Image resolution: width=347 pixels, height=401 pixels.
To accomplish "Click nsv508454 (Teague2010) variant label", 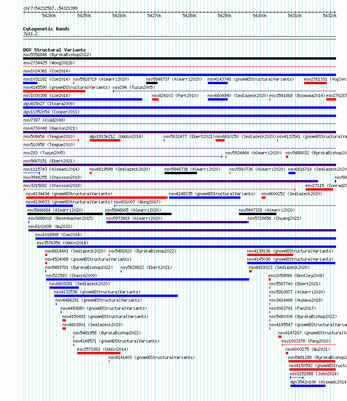I will pos(49,136).
